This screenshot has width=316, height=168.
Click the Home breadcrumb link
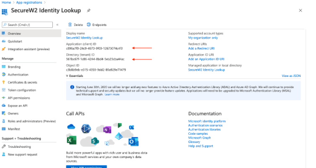6,3
